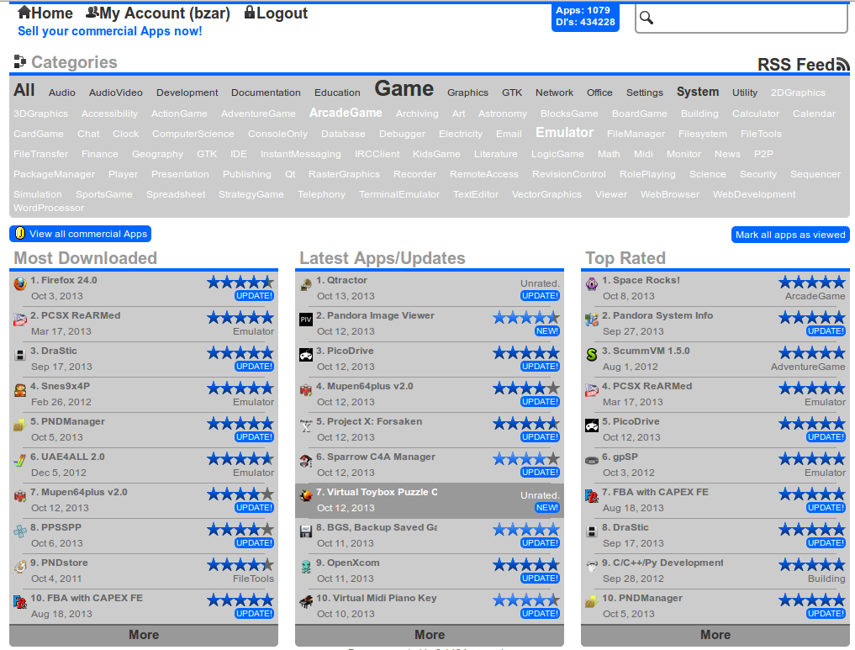The image size is (855, 650).
Task: Click the Qtractor app icon
Action: point(306,284)
